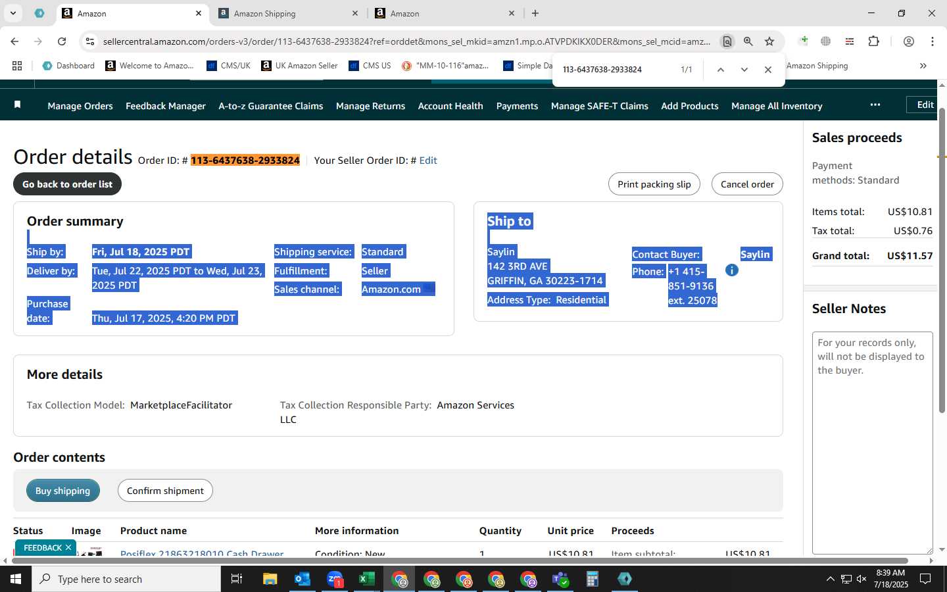Viewport: 947px width, 592px height.
Task: Open Manage All Inventory menu item
Action: click(777, 106)
